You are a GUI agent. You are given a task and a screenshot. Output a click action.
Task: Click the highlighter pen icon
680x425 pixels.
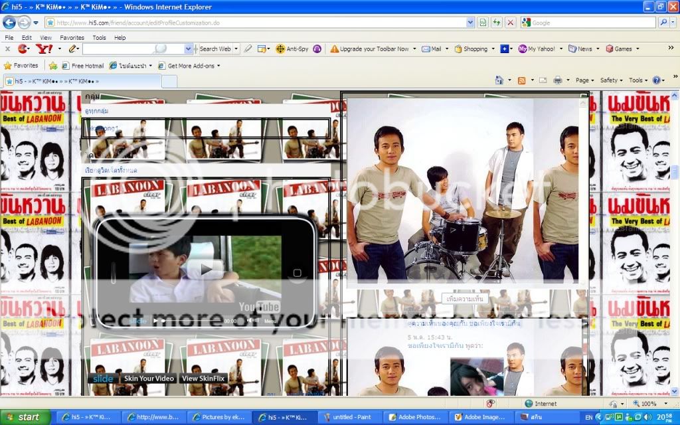(248, 49)
